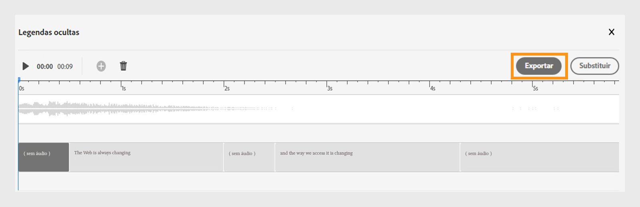Delete the selected caption with trash icon
This screenshot has height=207, width=640.
coord(123,66)
